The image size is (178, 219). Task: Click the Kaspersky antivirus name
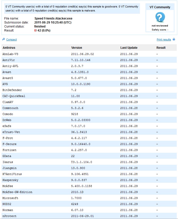coord(10,180)
